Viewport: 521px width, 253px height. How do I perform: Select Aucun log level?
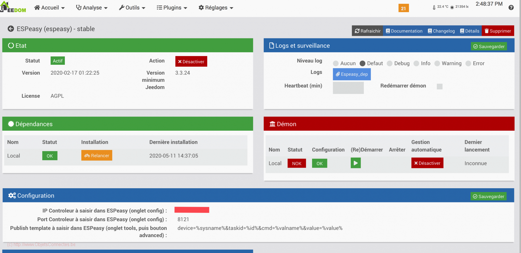336,63
